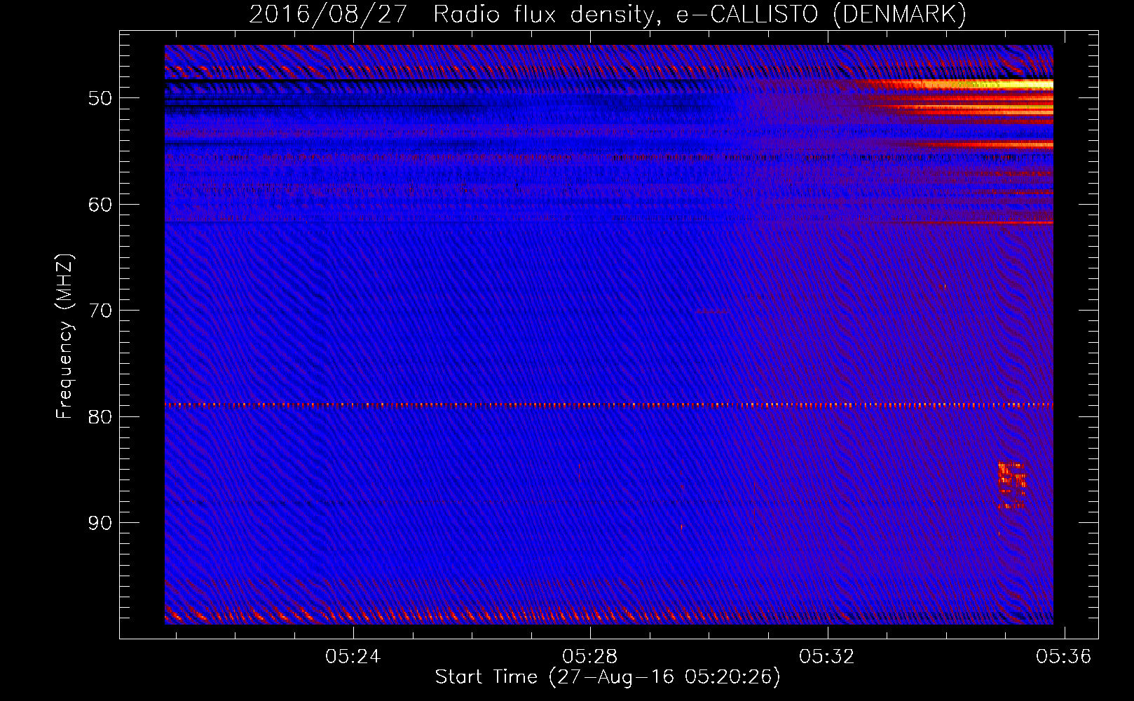The width and height of the screenshot is (1134, 701).
Task: Click the 'Frequency (MHZ)' axis label
Action: 64,336
